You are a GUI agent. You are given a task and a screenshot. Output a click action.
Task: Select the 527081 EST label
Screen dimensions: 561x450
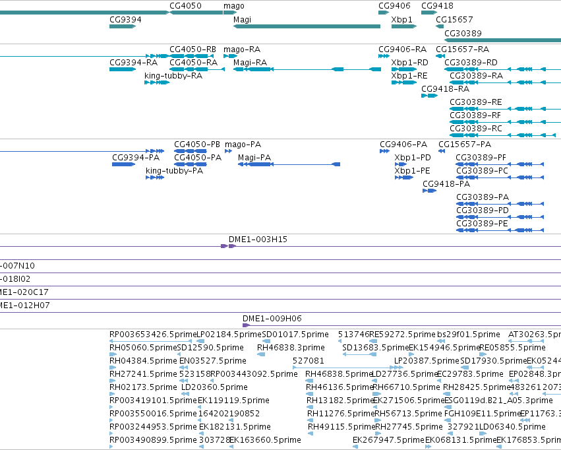point(309,361)
